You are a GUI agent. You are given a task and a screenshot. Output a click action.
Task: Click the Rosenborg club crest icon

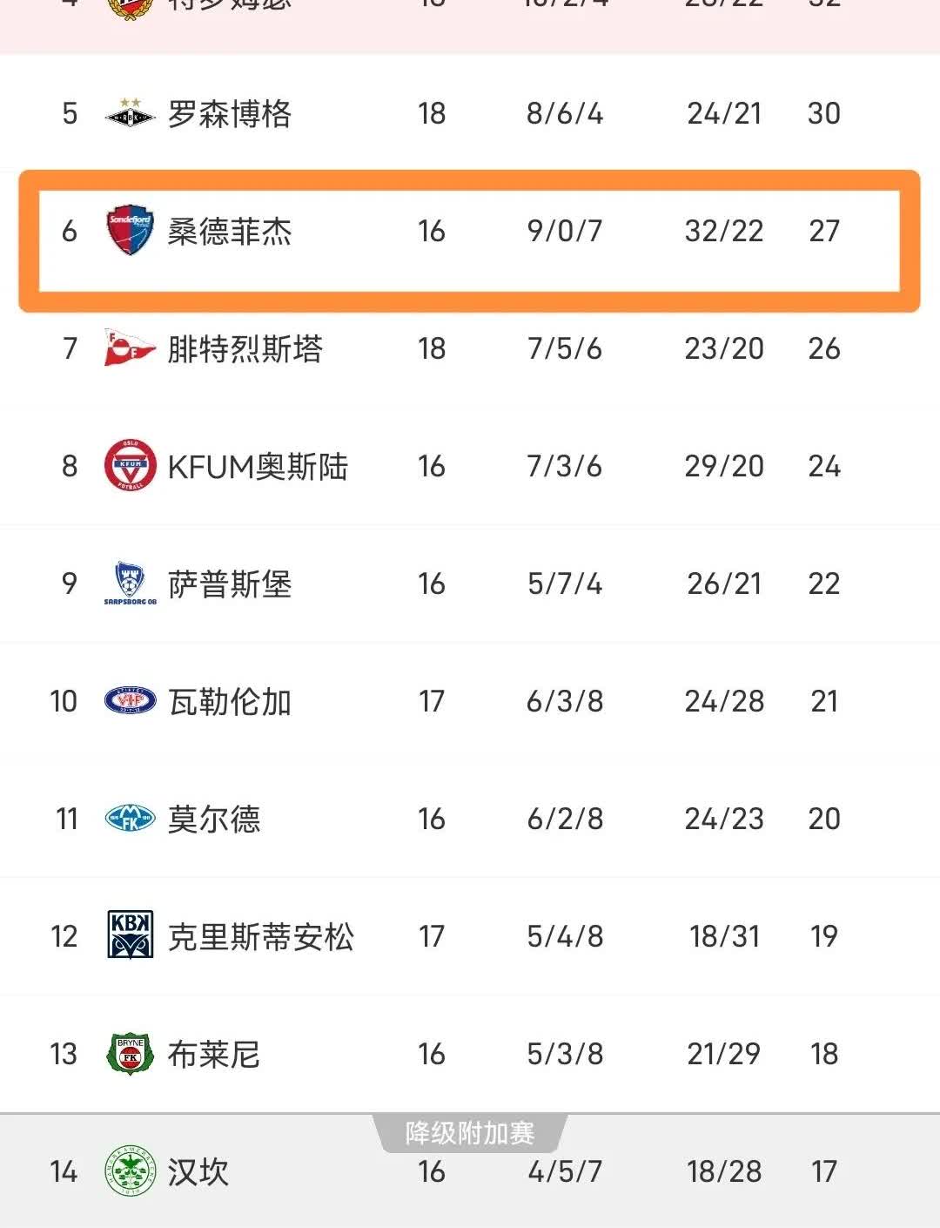(130, 114)
